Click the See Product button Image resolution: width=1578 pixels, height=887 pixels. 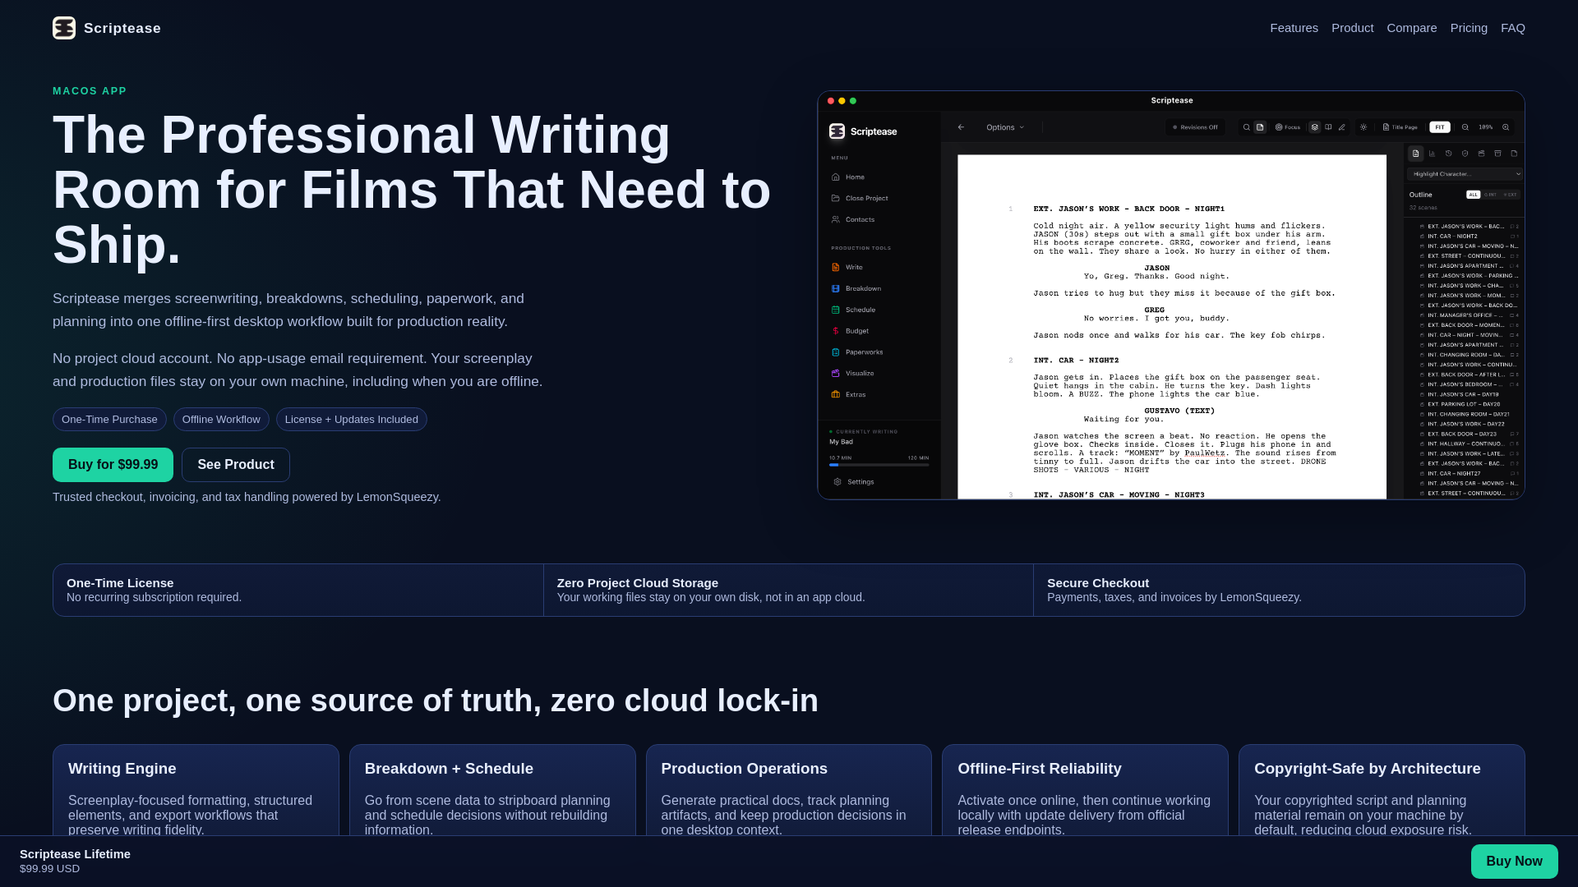236,465
